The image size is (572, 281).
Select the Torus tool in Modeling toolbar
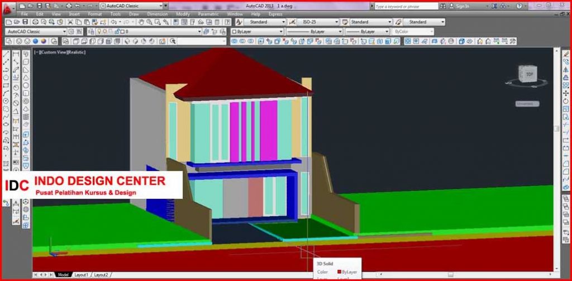(26, 101)
